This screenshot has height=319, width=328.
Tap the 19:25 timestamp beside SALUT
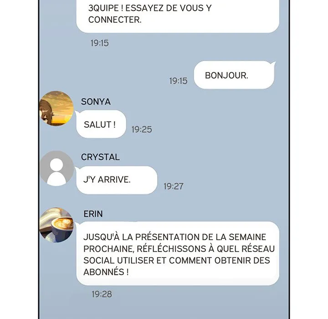(x=142, y=129)
